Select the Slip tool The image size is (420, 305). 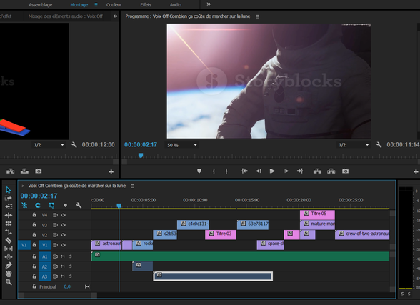[x=9, y=249]
